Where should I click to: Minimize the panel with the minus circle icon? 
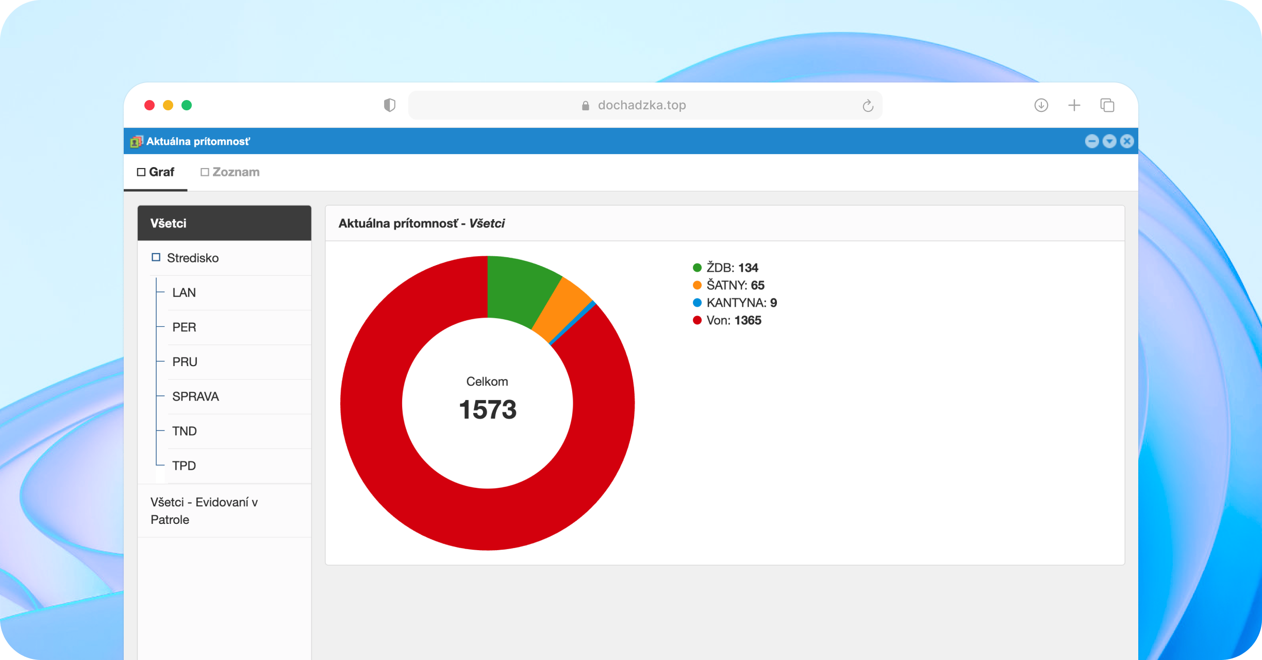coord(1091,141)
